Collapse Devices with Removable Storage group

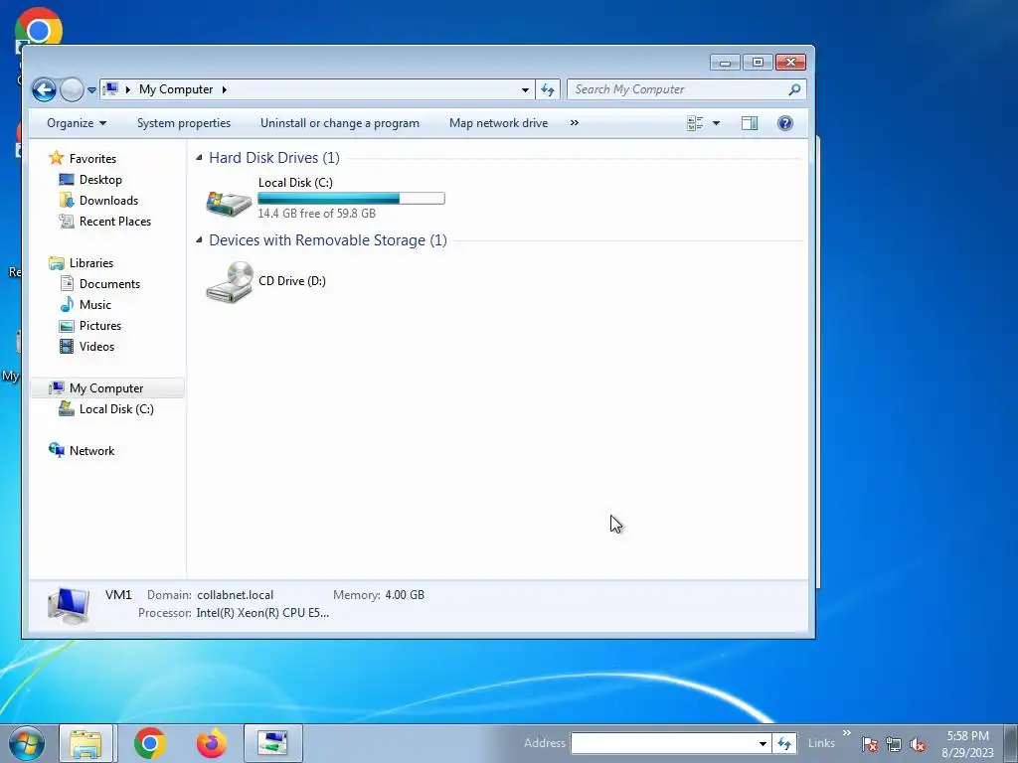199,240
